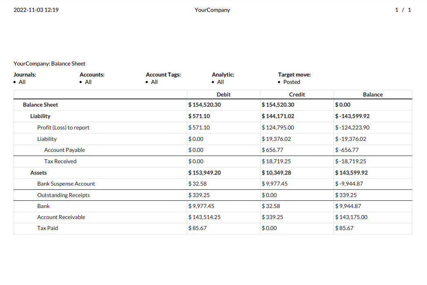Click Outstanding Receipts debit $ 339.25
This screenshot has height=285, width=427.
coord(199,195)
